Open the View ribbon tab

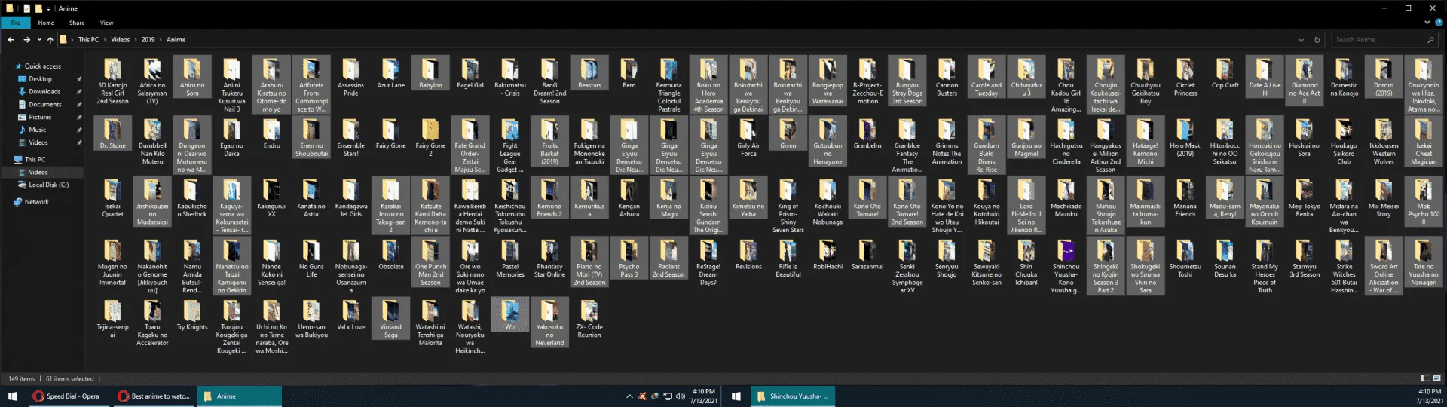click(x=107, y=23)
